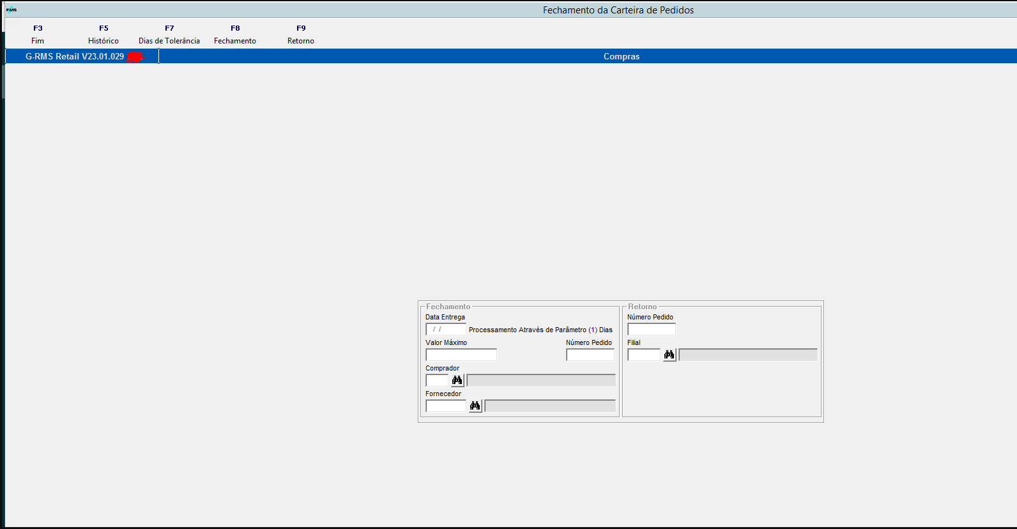1017x529 pixels.
Task: Click the Filial code input field
Action: pyautogui.click(x=644, y=355)
